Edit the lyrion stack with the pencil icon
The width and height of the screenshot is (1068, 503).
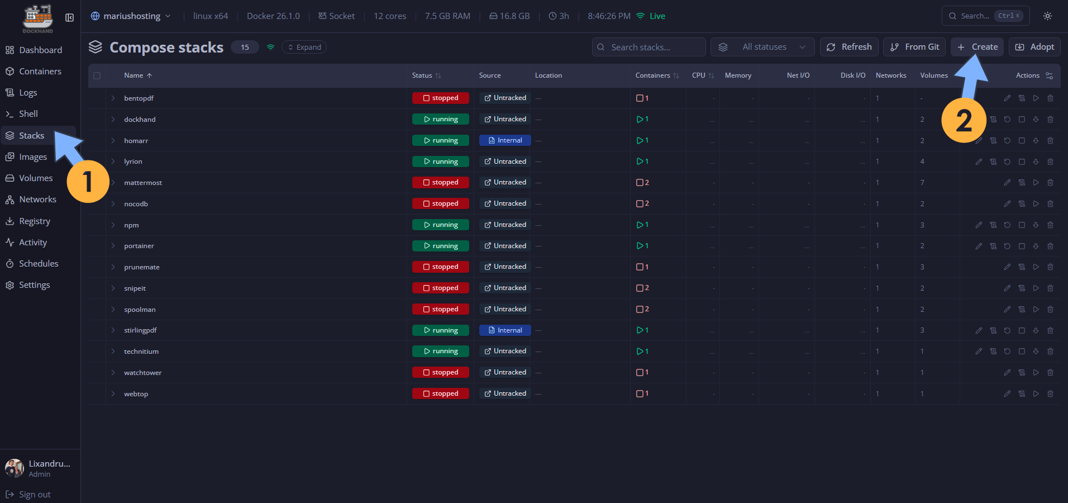[x=979, y=161]
